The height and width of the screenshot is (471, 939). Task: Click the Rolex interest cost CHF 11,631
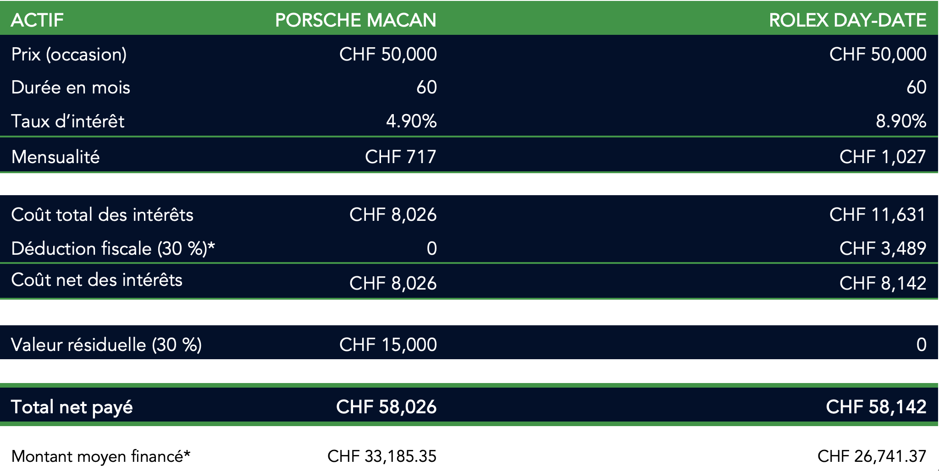pyautogui.click(x=878, y=215)
